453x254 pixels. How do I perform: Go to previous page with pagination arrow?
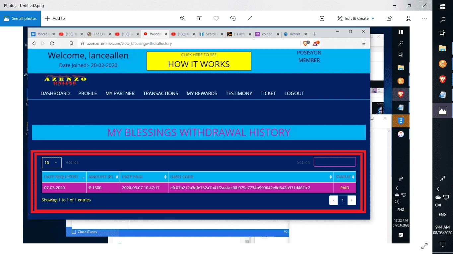click(x=334, y=200)
